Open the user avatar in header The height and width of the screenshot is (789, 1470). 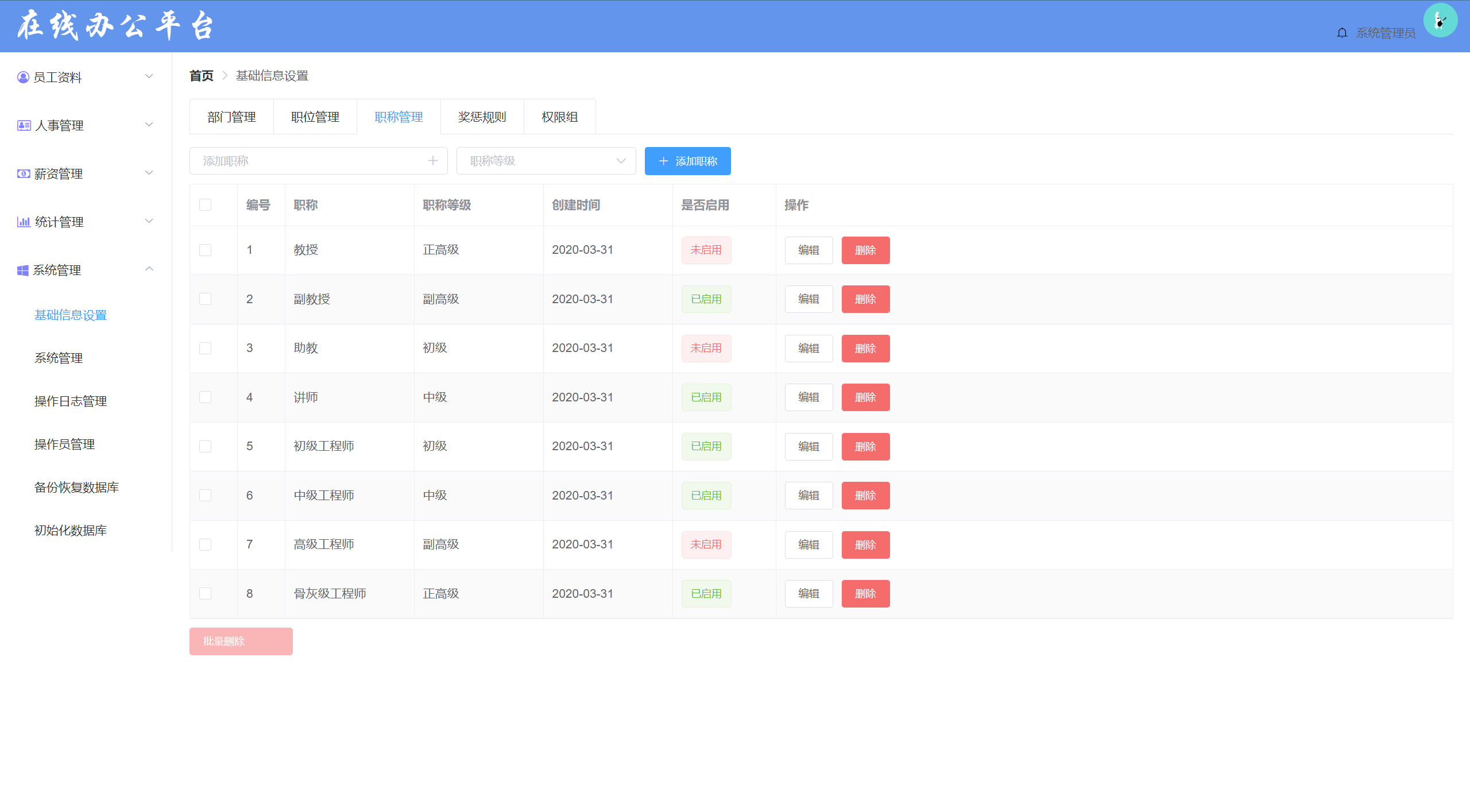click(1440, 21)
